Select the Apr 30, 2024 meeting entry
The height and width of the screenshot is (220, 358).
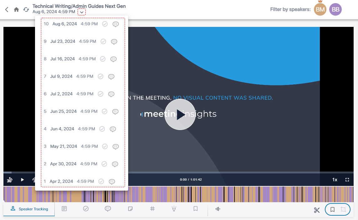[63, 164]
